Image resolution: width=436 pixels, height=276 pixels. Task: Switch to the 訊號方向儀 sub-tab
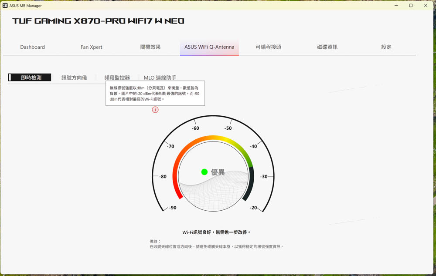tap(74, 77)
